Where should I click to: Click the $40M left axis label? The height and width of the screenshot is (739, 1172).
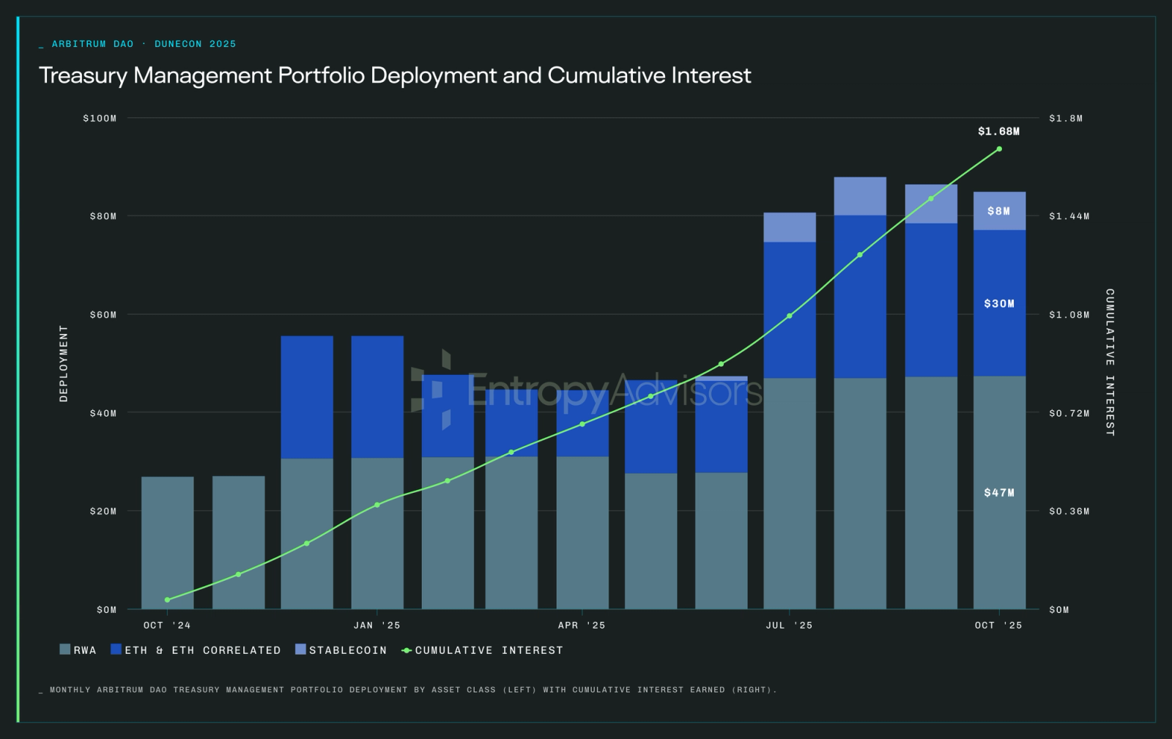[103, 413]
